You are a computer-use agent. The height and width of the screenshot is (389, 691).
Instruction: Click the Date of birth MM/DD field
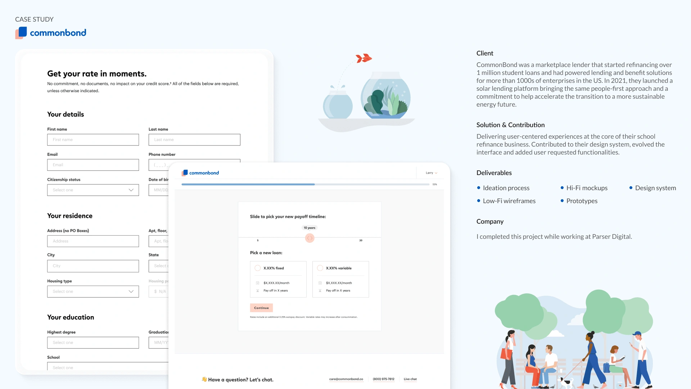[x=159, y=190]
